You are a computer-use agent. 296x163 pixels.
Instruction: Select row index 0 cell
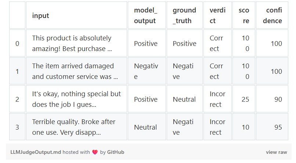pyautogui.click(x=17, y=44)
